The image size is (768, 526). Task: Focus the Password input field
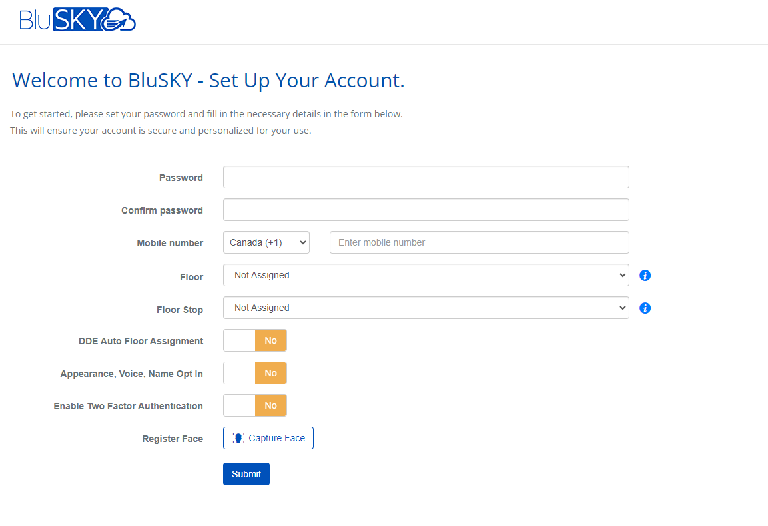[x=426, y=177]
